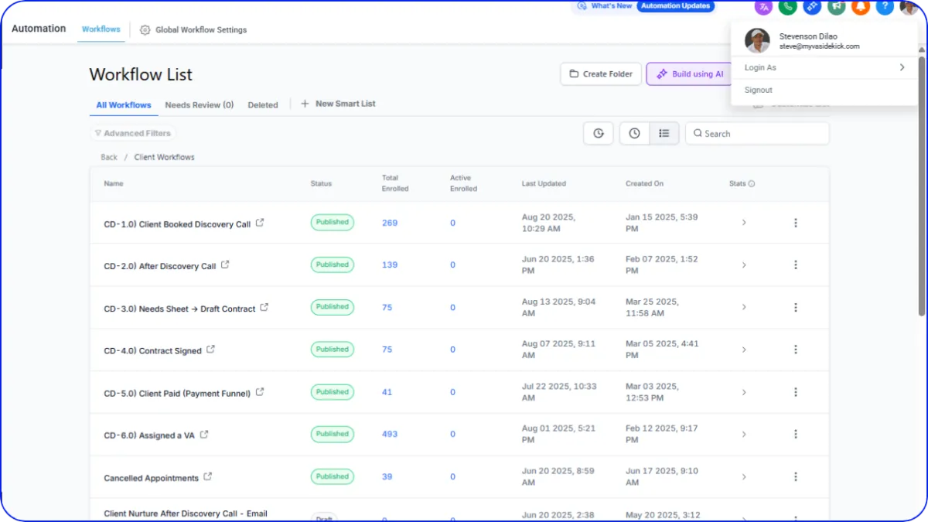This screenshot has height=522, width=928.
Task: Switch to list view toggle
Action: (664, 133)
